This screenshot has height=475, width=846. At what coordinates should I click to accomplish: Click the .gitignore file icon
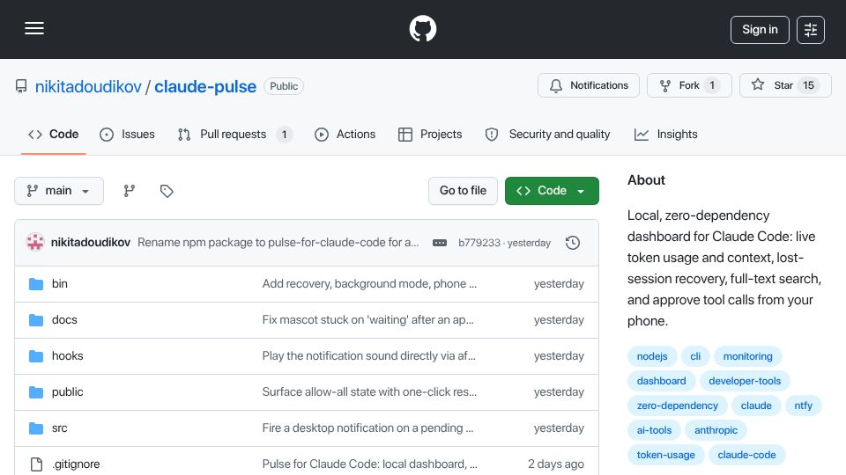coord(36,464)
